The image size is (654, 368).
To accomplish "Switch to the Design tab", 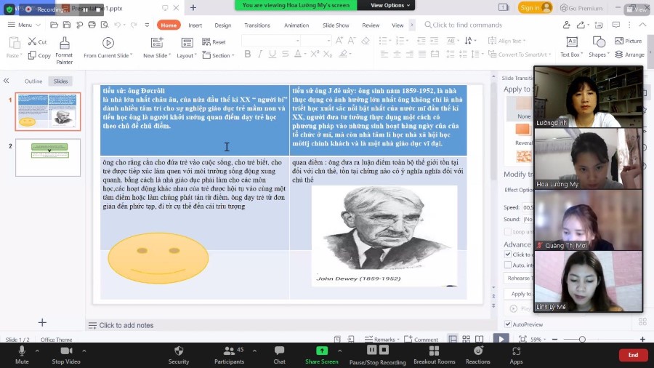I will [223, 25].
